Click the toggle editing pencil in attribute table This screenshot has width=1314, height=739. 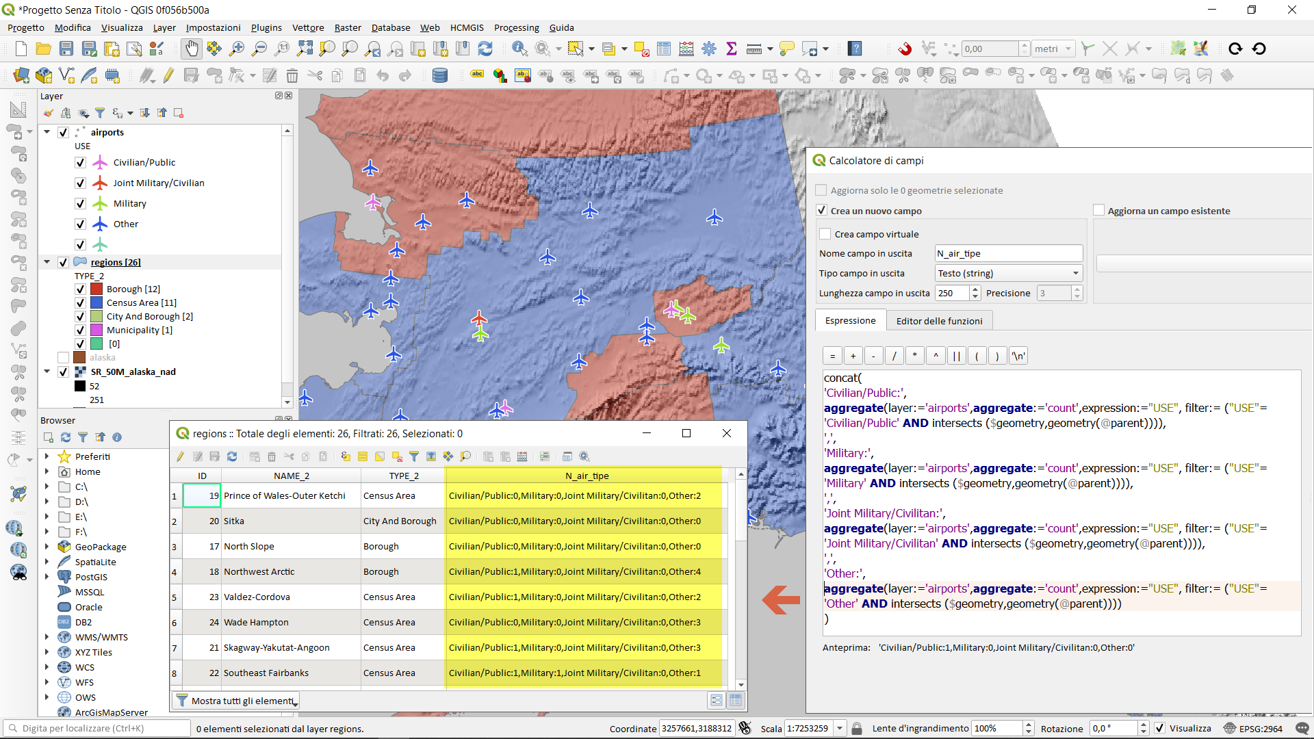click(x=181, y=456)
